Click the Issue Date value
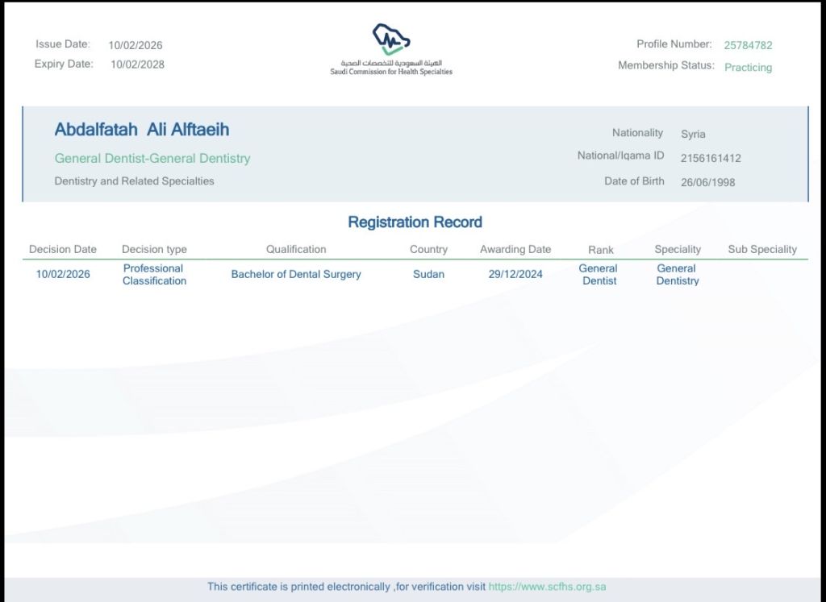826x602 pixels. (x=136, y=46)
